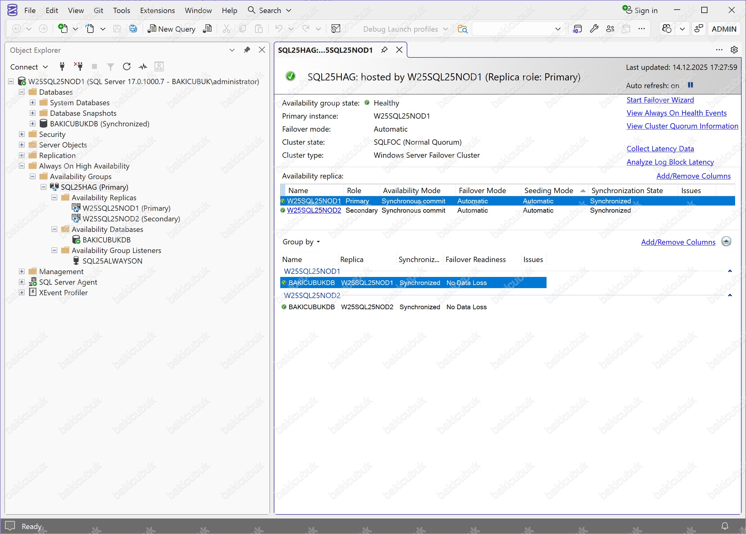Click the Save All toolbar icon
Image resolution: width=746 pixels, height=534 pixels.
(x=133, y=29)
